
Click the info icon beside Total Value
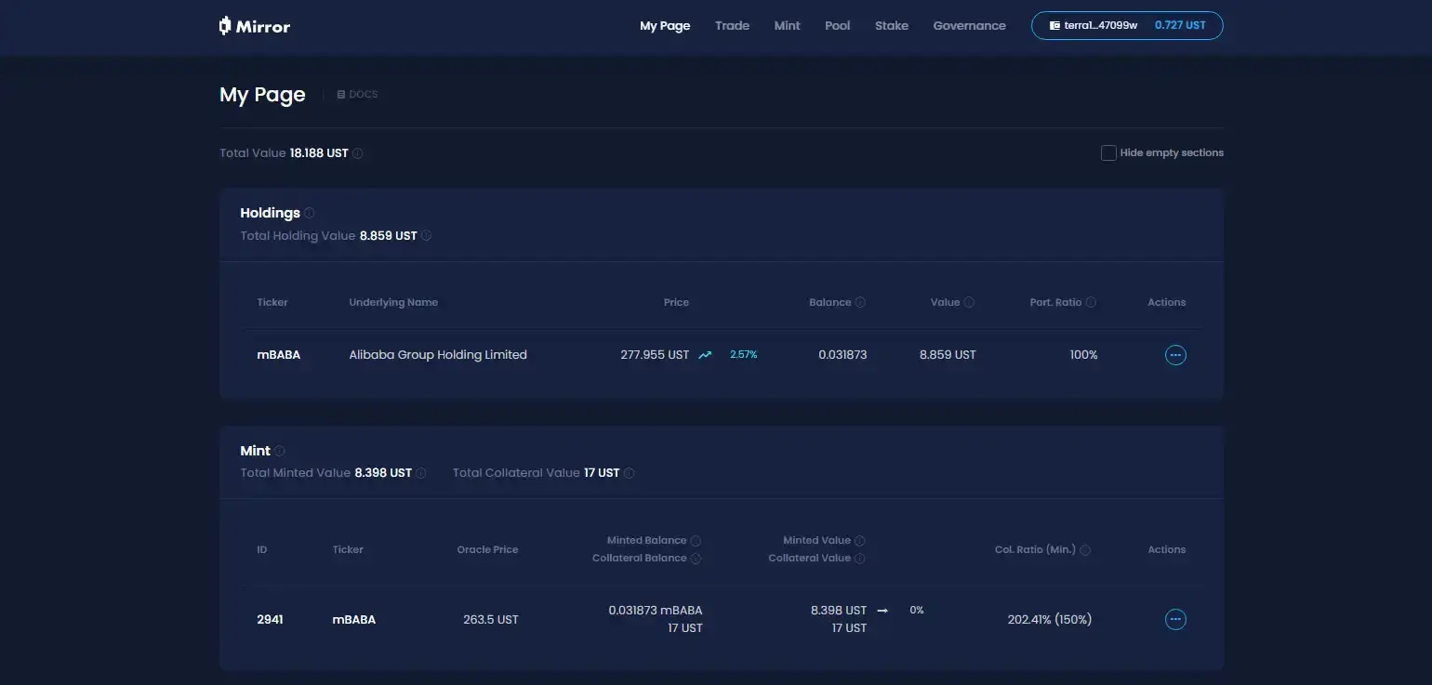(x=358, y=153)
